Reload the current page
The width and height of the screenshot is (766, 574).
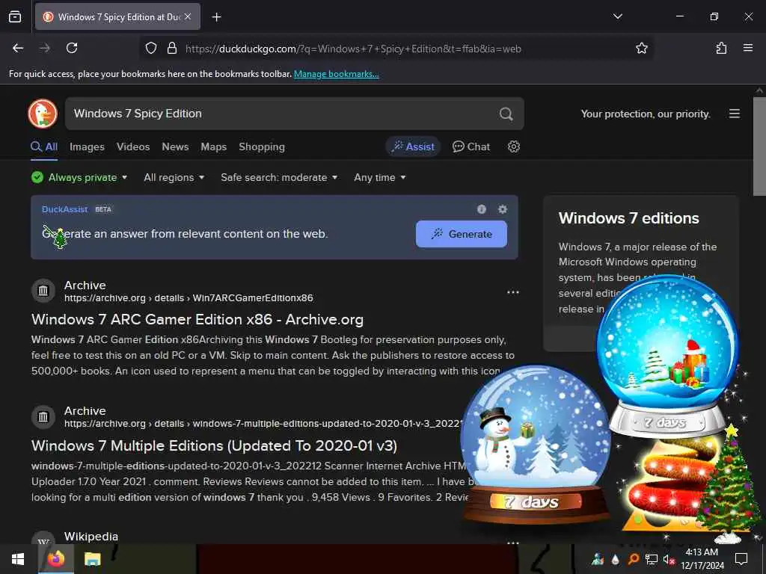(72, 48)
